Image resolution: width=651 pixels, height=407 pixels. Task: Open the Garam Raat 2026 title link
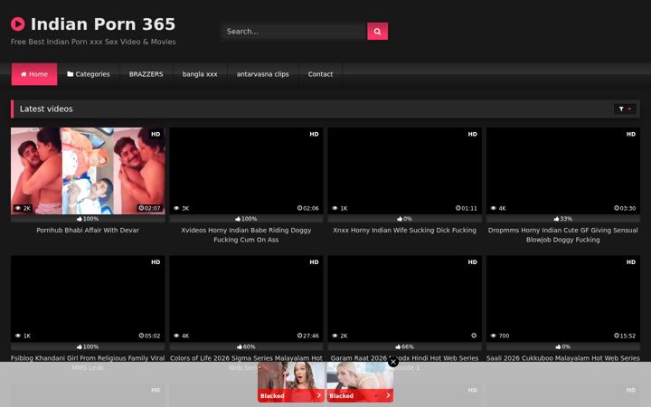coord(405,358)
